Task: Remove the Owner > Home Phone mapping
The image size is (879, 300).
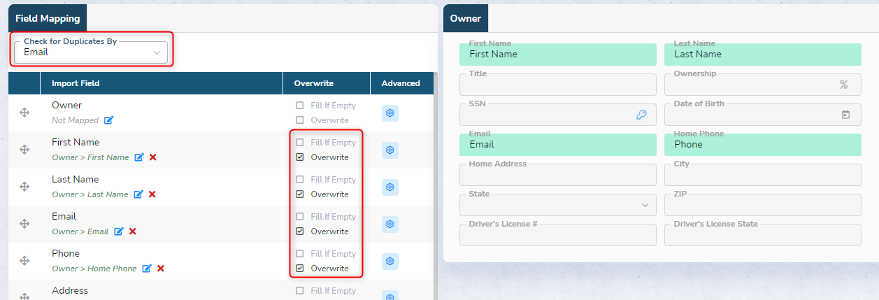Action: point(160,269)
